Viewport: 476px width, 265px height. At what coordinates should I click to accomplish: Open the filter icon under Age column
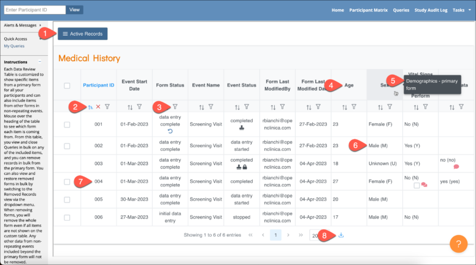point(353,107)
